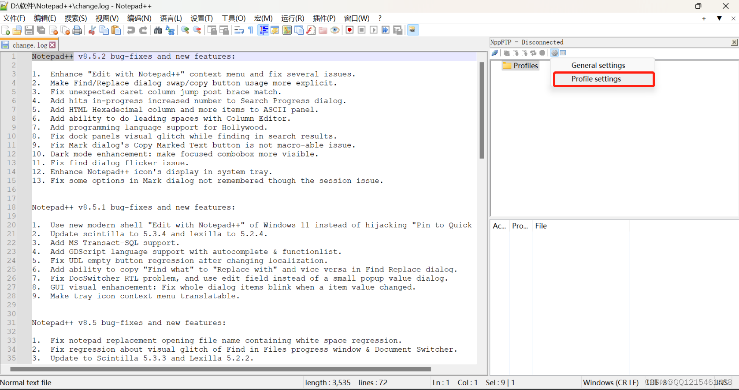Zoom in with the magnifier plus icon
Image resolution: width=739 pixels, height=390 pixels.
[x=185, y=30]
